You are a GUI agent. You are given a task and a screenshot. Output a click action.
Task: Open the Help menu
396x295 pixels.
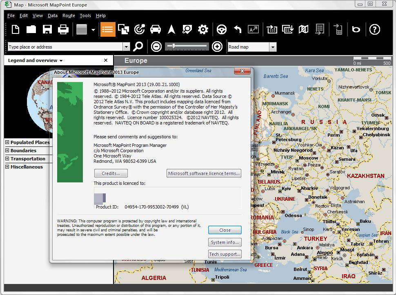101,16
